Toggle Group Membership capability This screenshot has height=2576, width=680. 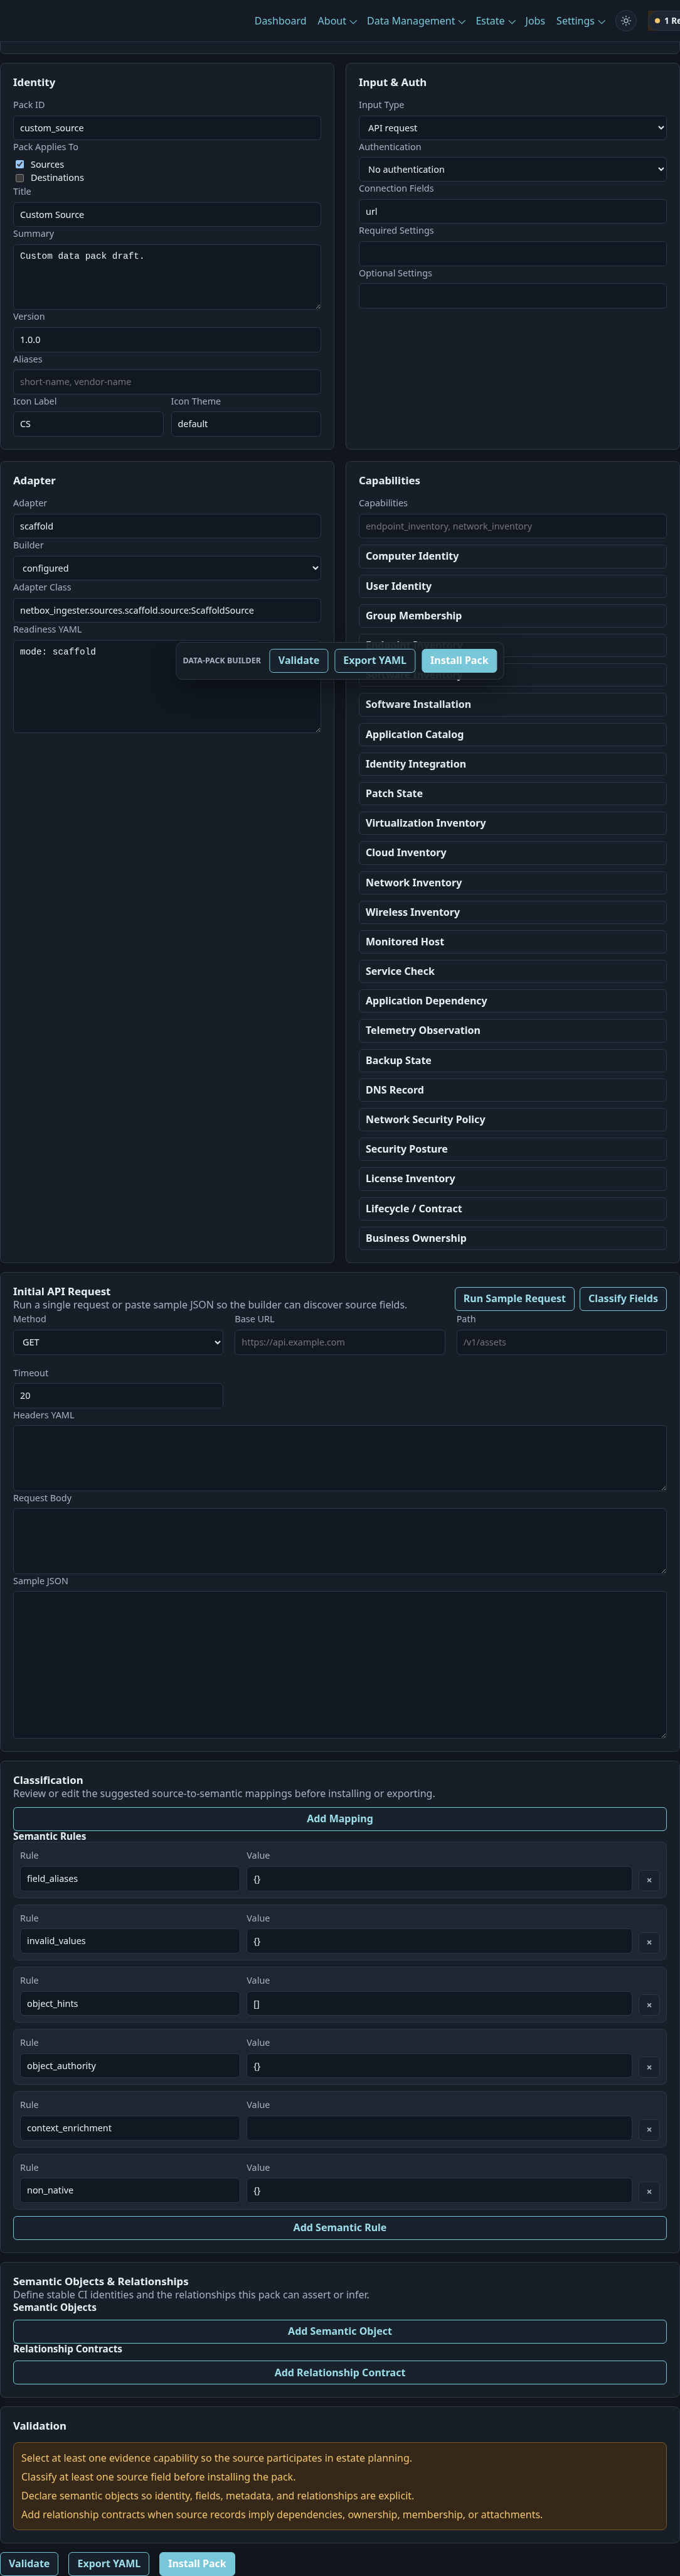coord(513,616)
